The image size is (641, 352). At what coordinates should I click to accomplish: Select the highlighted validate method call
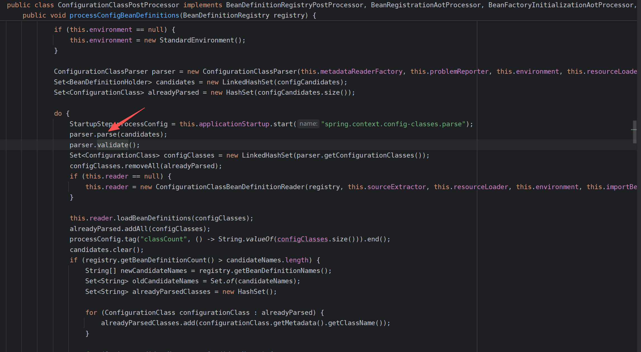(113, 145)
